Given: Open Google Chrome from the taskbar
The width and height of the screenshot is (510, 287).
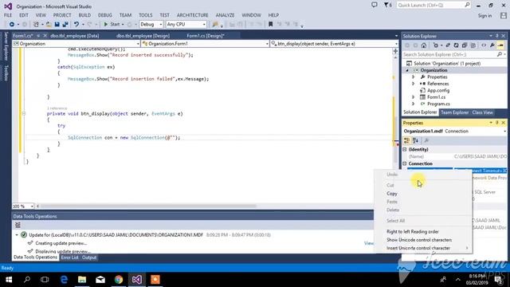Looking at the screenshot, I should [119, 280].
